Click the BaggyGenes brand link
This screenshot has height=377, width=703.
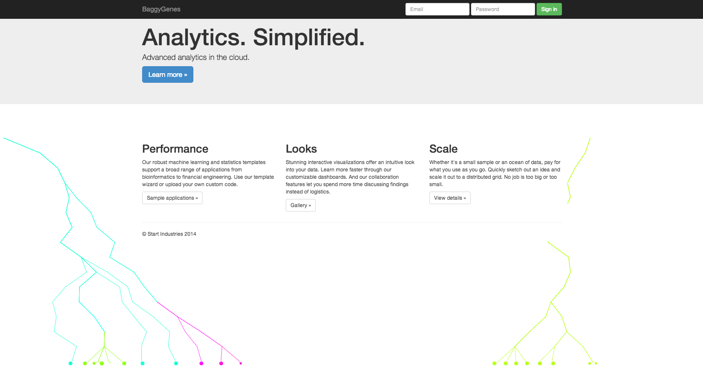161,9
